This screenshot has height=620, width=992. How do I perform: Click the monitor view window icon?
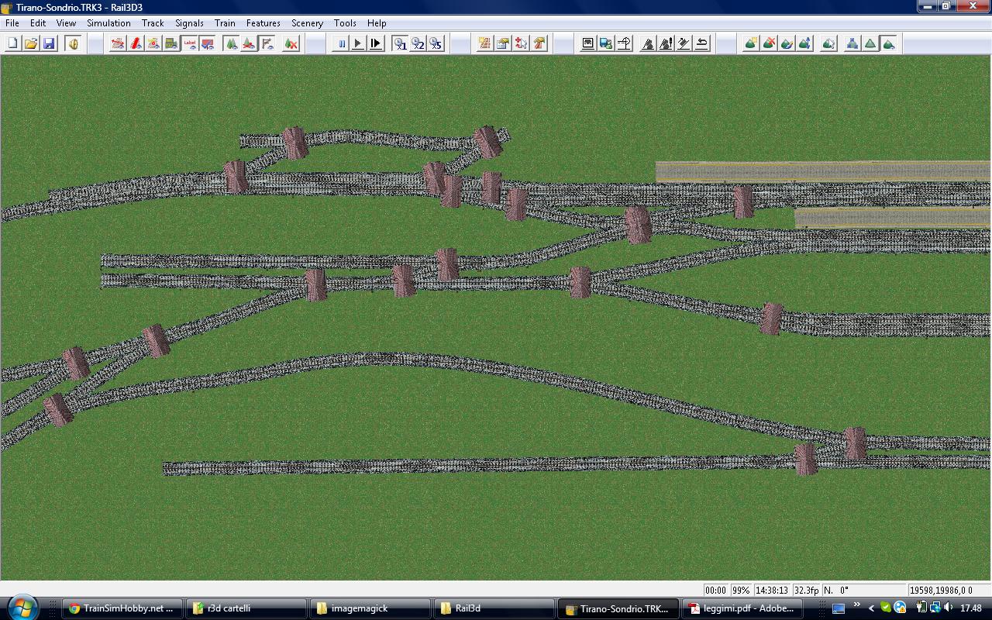pos(588,43)
